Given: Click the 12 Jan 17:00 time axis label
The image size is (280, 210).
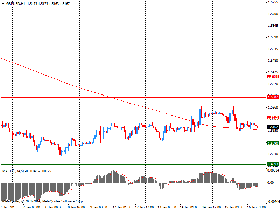Looking at the screenshot, I should click(144, 207).
